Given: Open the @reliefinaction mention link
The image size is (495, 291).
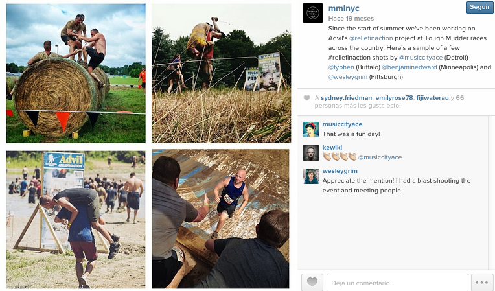Looking at the screenshot, I should click(x=371, y=38).
